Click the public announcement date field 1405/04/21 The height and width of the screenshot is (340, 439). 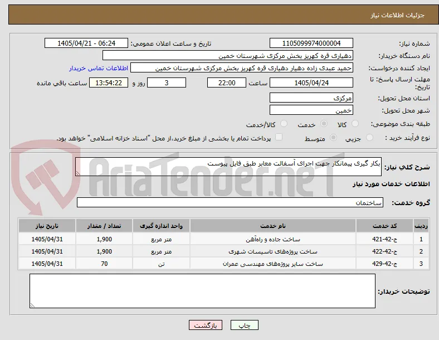[x=86, y=43]
